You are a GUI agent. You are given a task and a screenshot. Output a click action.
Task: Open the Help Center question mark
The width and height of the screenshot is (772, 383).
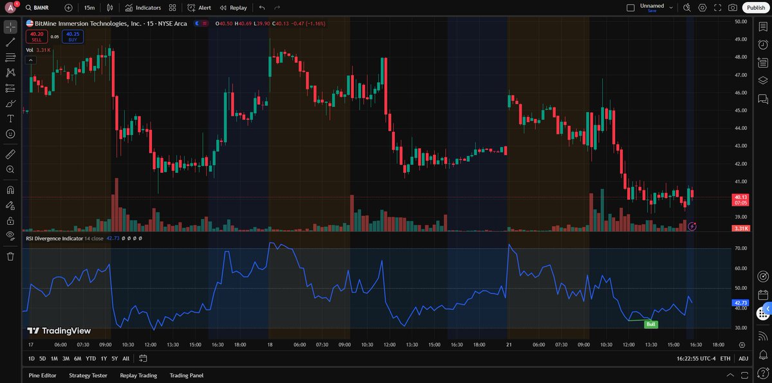(x=763, y=375)
